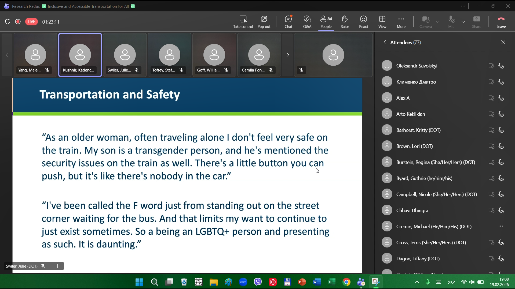
Task: Open the More actions menu
Action: pyautogui.click(x=401, y=22)
